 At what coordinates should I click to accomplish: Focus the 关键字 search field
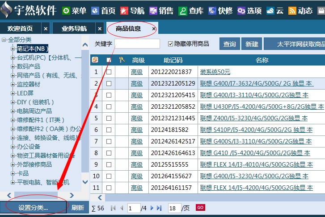(x=137, y=44)
